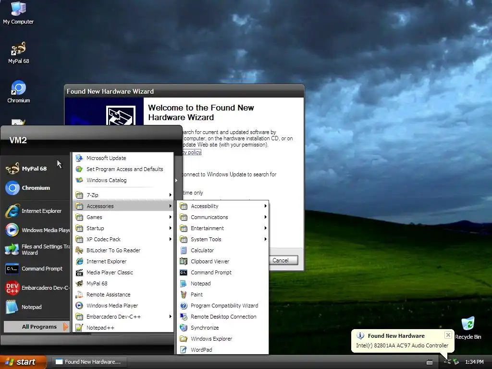Open MyPal 68 desktop shortcut

(x=18, y=53)
